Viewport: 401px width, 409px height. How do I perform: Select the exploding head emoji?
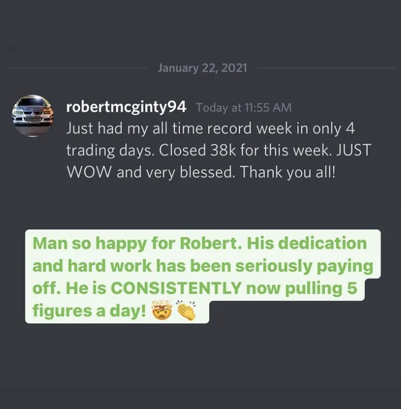click(x=162, y=310)
